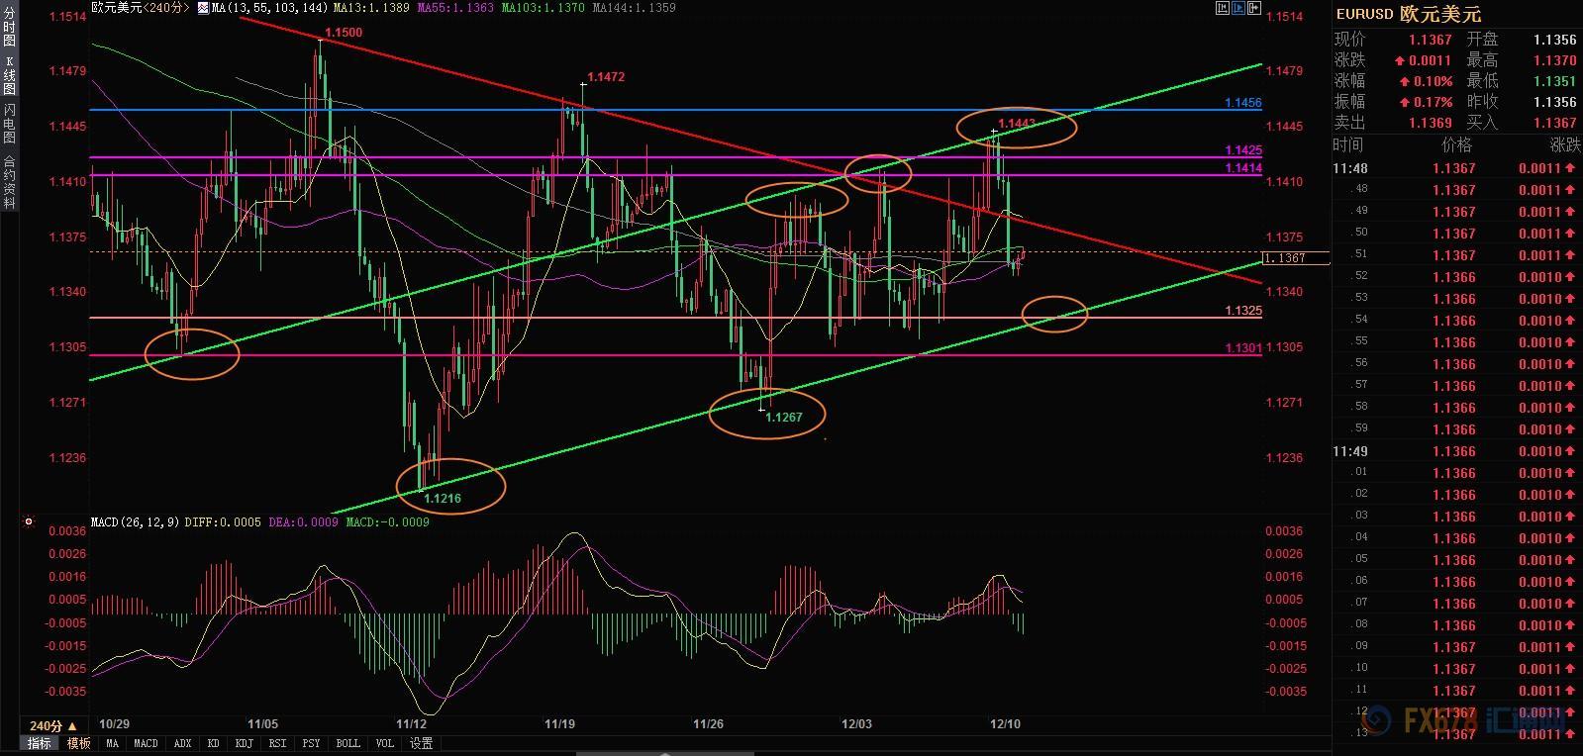This screenshot has width=1583, height=756.
Task: Click the 开盘 1.1356 value
Action: pos(1554,40)
